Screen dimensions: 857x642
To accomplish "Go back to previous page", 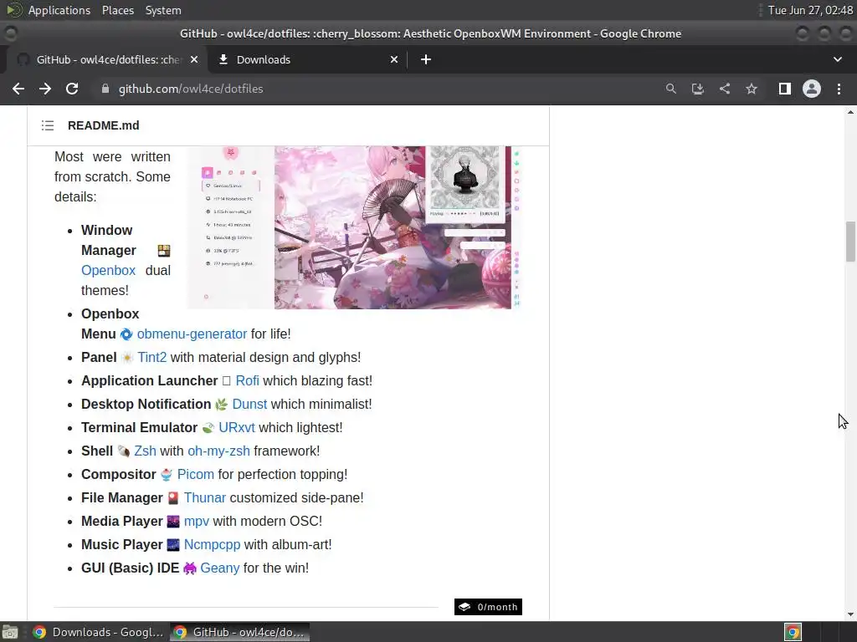I will 18,89.
